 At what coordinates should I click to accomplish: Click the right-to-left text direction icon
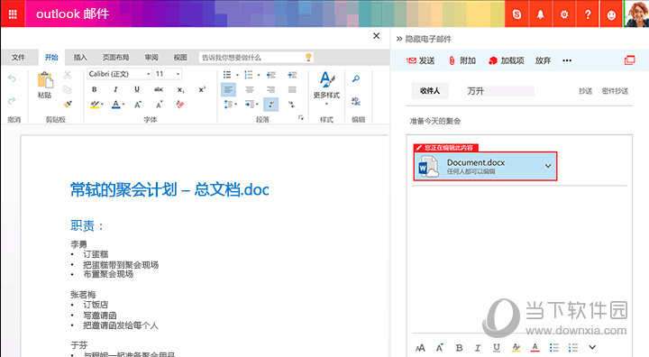coord(292,105)
